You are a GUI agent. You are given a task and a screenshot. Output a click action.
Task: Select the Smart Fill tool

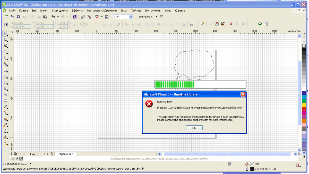(x=5, y=64)
